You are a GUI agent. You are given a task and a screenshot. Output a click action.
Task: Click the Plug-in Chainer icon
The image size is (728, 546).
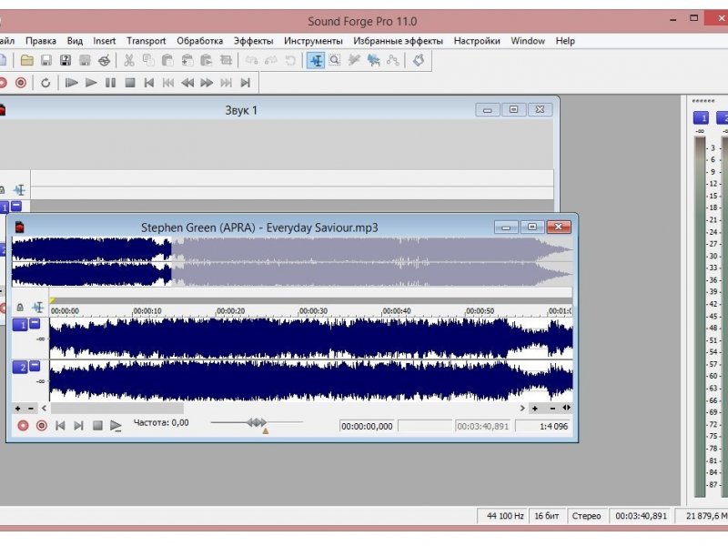point(419,60)
